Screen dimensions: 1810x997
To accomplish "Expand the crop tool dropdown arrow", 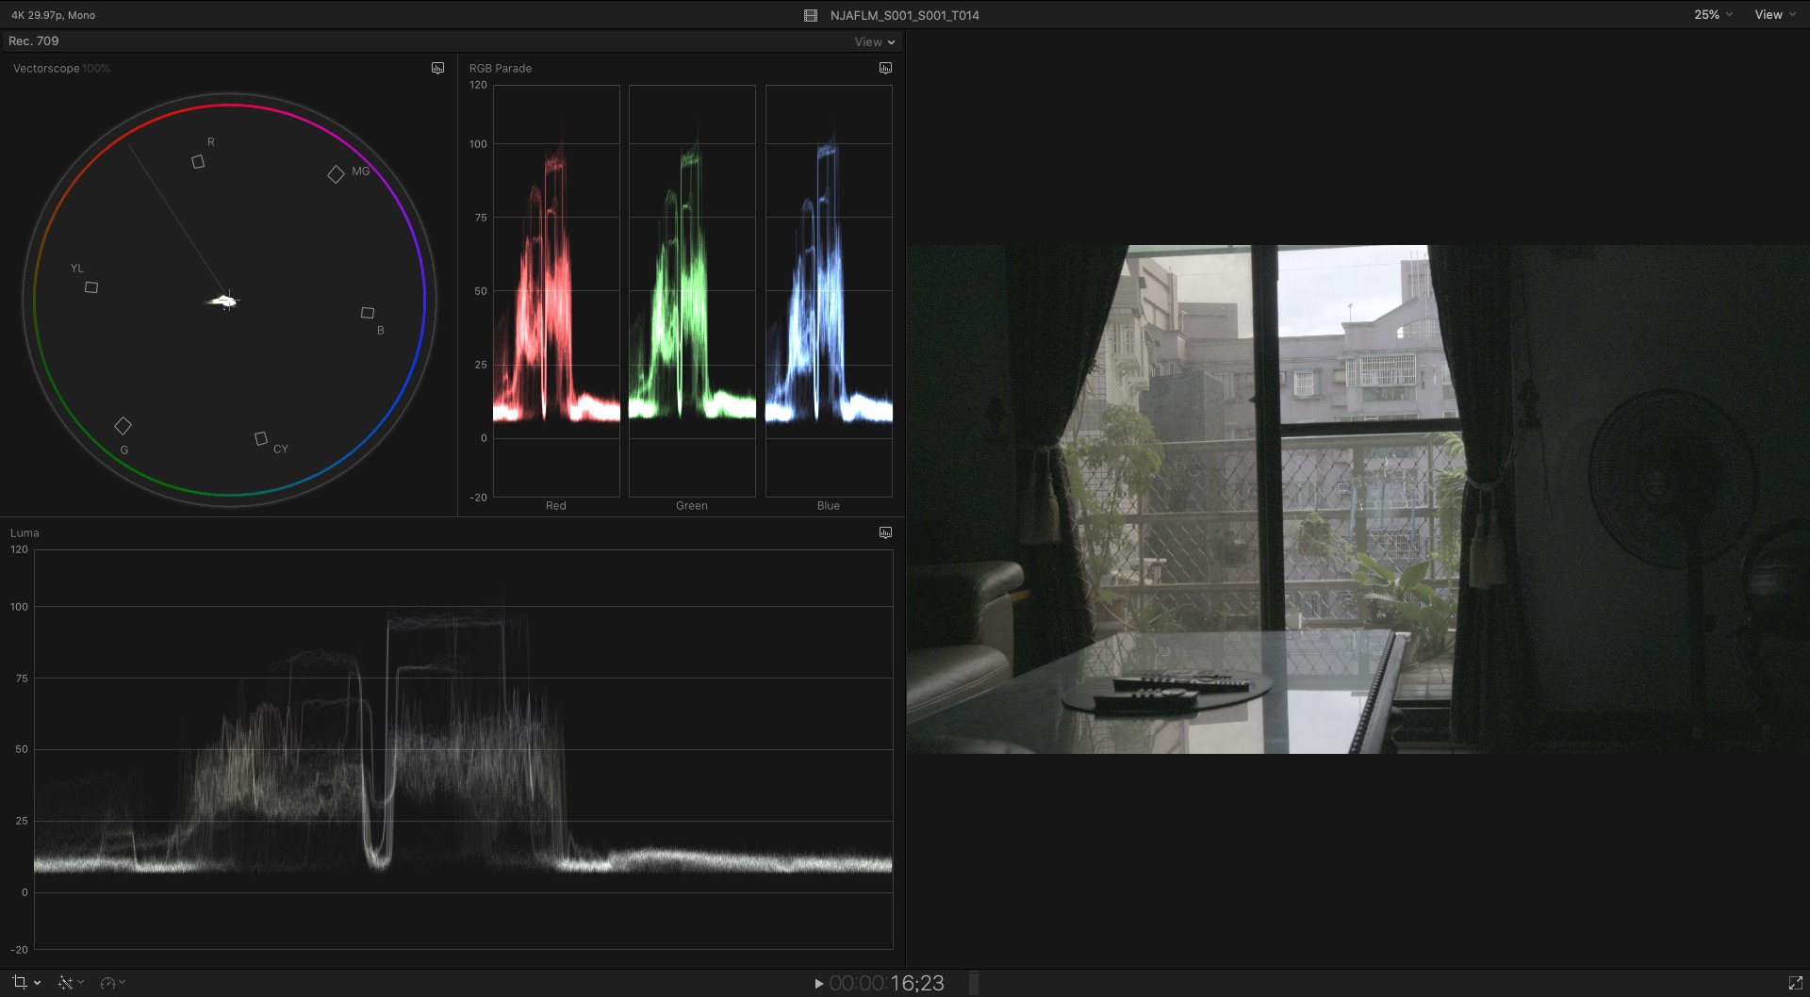I will (x=37, y=983).
